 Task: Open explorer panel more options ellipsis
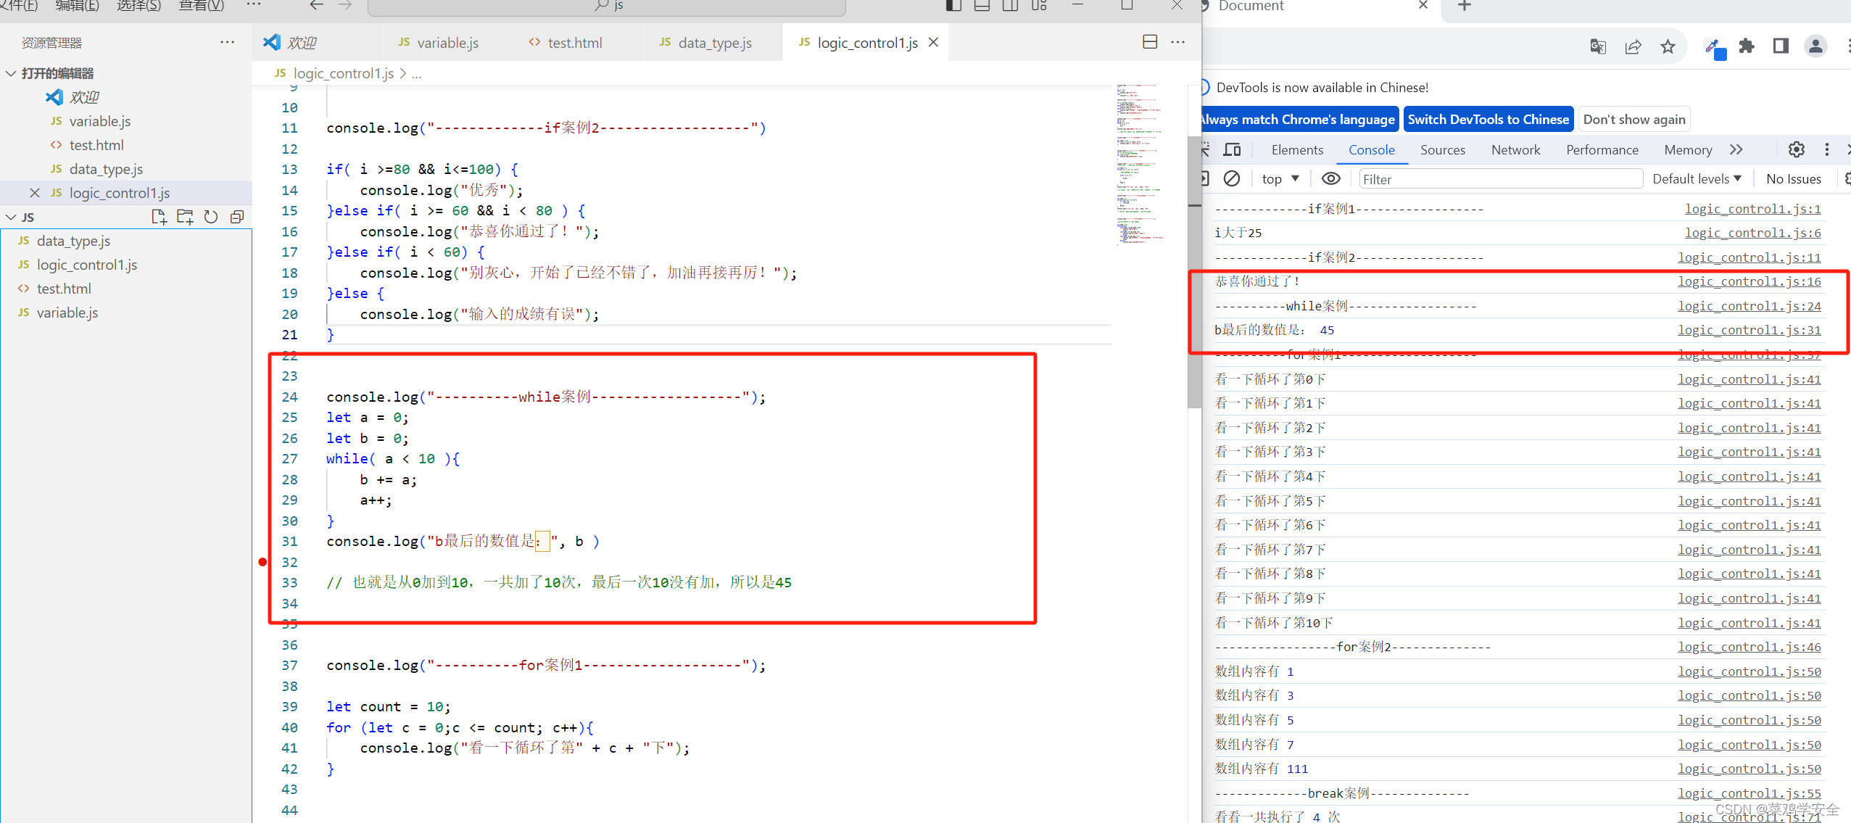[228, 42]
